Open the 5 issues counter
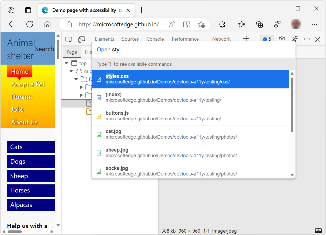Image resolution: width=326 pixels, height=235 pixels. (x=267, y=39)
